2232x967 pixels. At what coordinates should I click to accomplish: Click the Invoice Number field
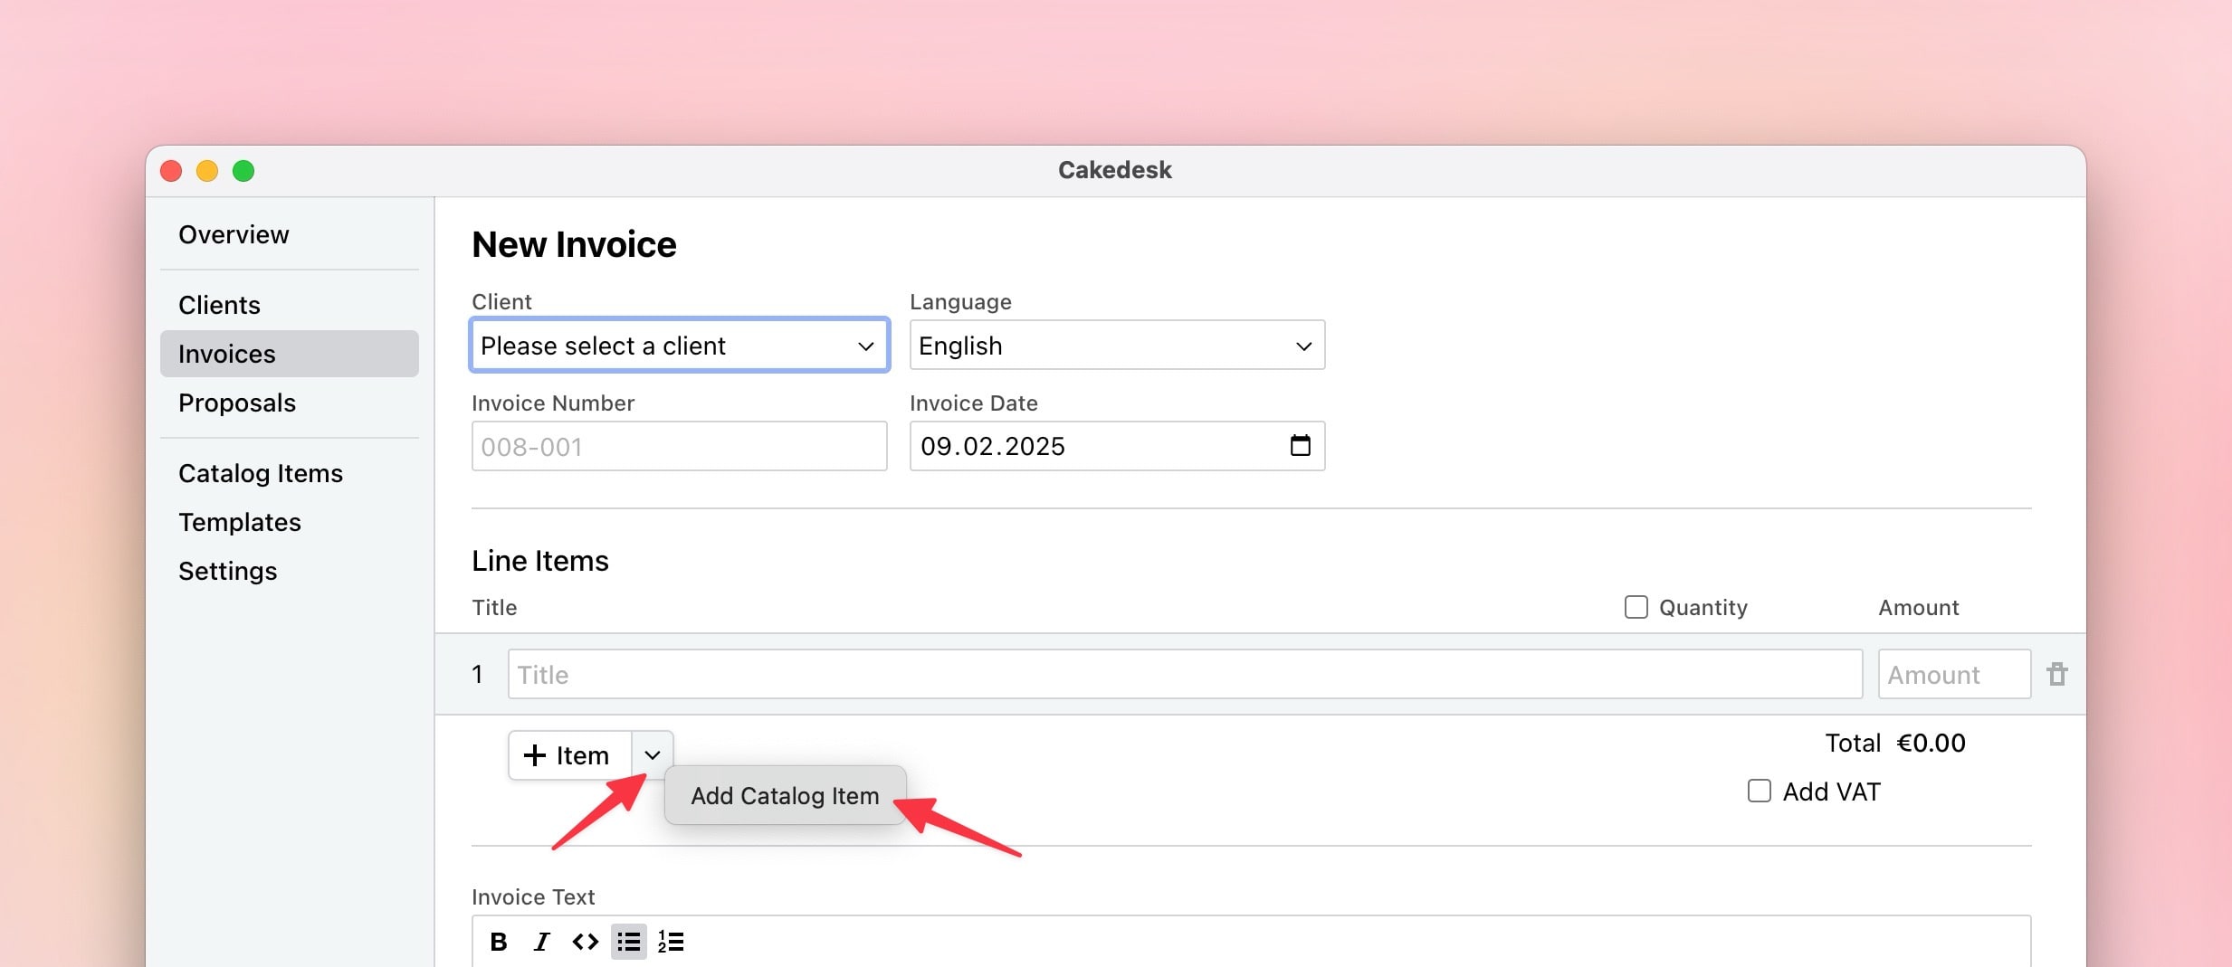coord(679,446)
